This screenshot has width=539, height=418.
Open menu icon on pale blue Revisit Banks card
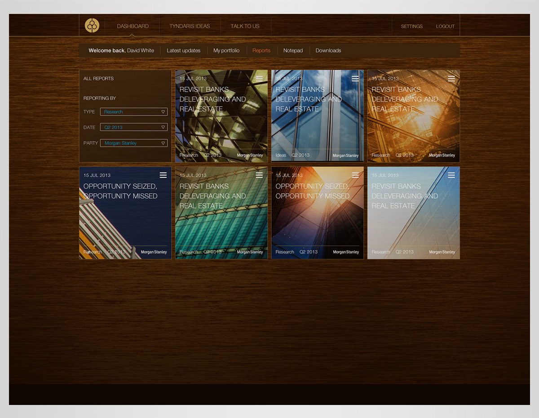point(451,175)
